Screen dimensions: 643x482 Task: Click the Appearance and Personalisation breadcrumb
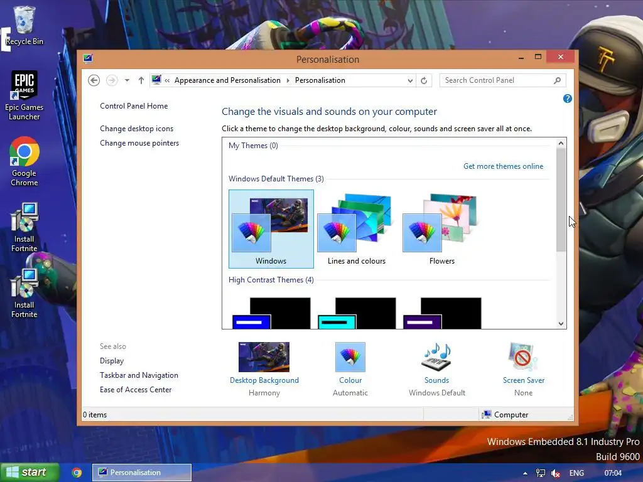click(227, 80)
